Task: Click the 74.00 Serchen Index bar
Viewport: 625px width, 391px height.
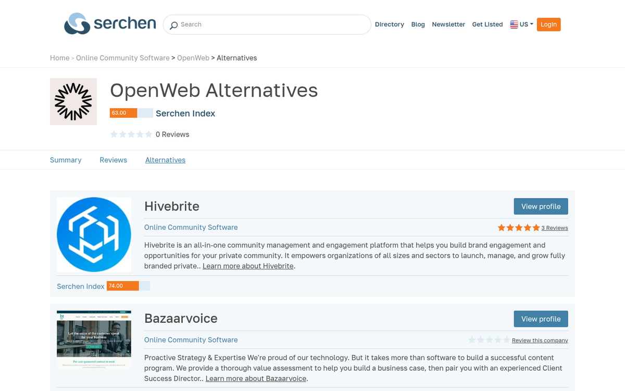Action: tap(123, 286)
